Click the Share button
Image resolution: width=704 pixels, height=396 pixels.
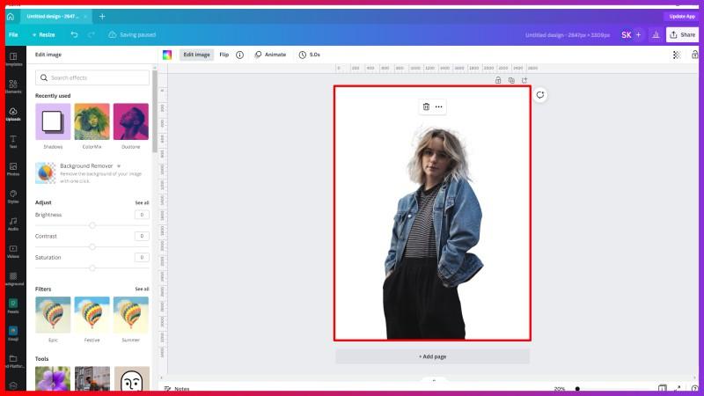pos(682,34)
